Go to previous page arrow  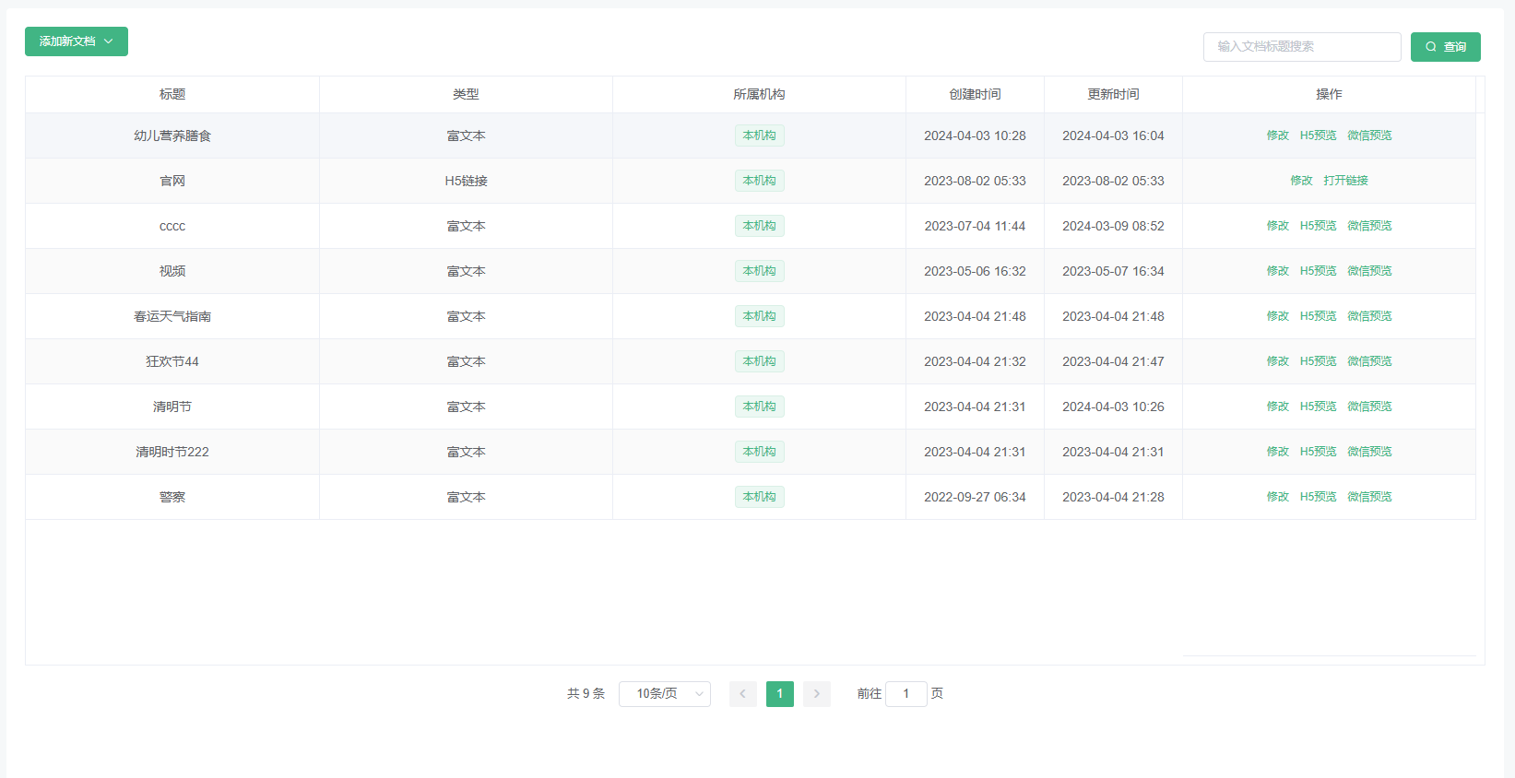point(742,694)
